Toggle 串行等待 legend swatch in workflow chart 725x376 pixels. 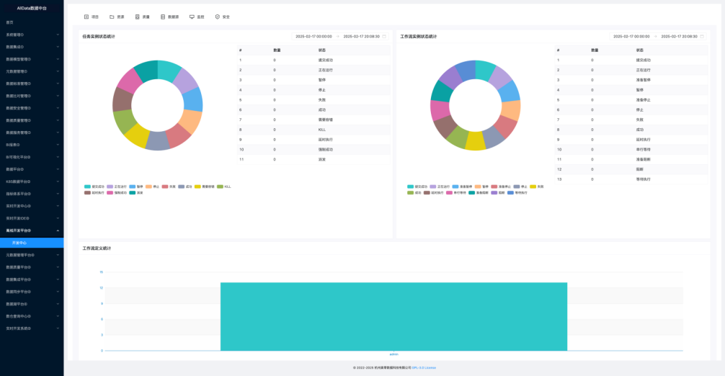(x=449, y=192)
